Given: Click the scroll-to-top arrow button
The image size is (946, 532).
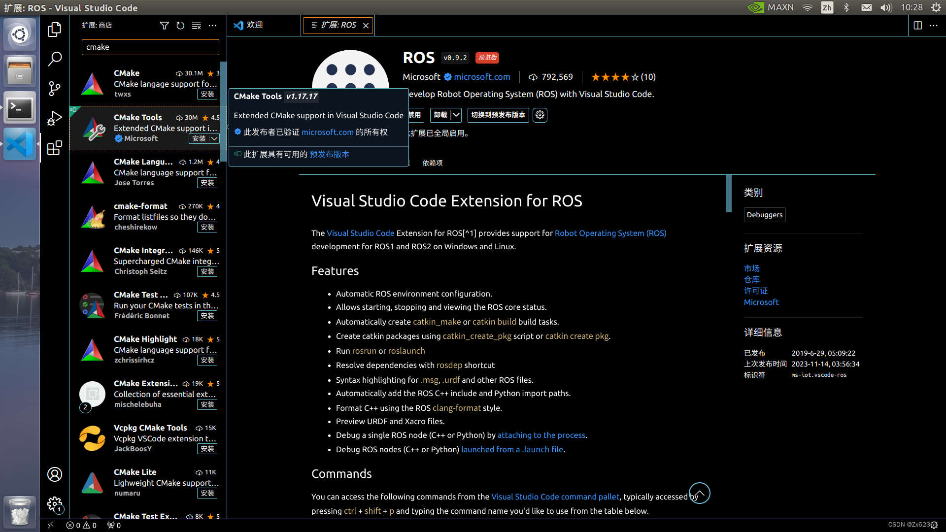Looking at the screenshot, I should pos(699,493).
